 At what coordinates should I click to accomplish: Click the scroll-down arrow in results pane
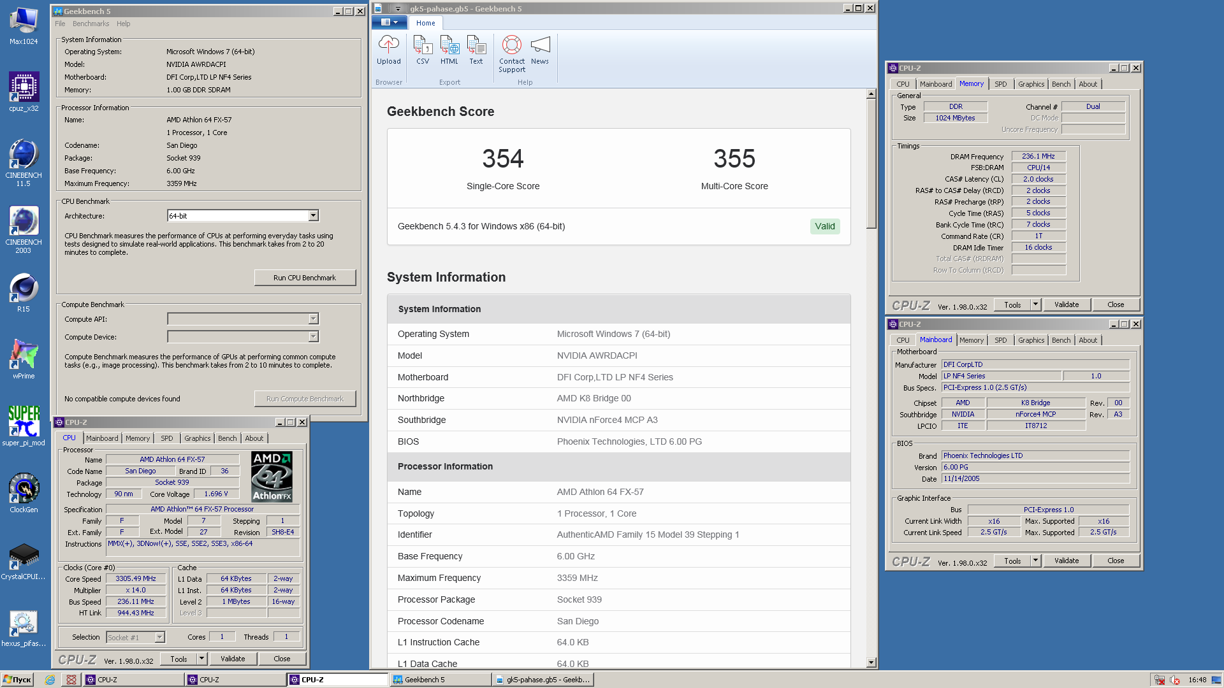(871, 663)
